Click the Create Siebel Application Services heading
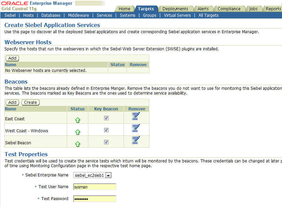Screen dimensions: 282x207 [52, 25]
